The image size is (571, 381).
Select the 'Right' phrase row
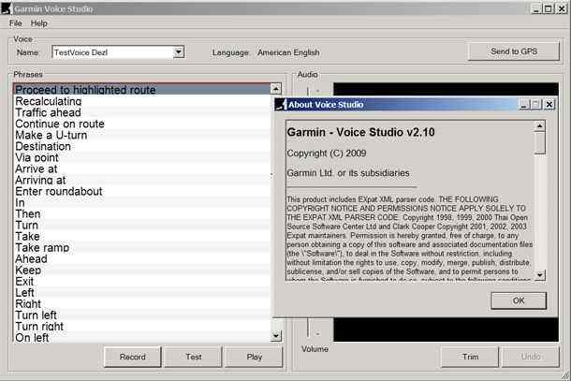141,304
